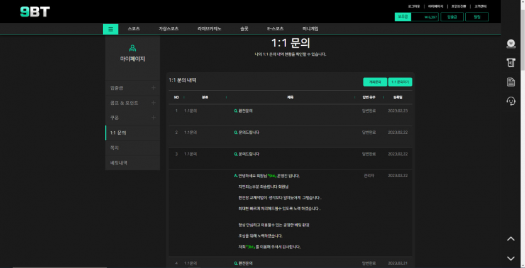Click the coin icon in right sidebar
Screen dimensions: 525x268
(x=511, y=43)
